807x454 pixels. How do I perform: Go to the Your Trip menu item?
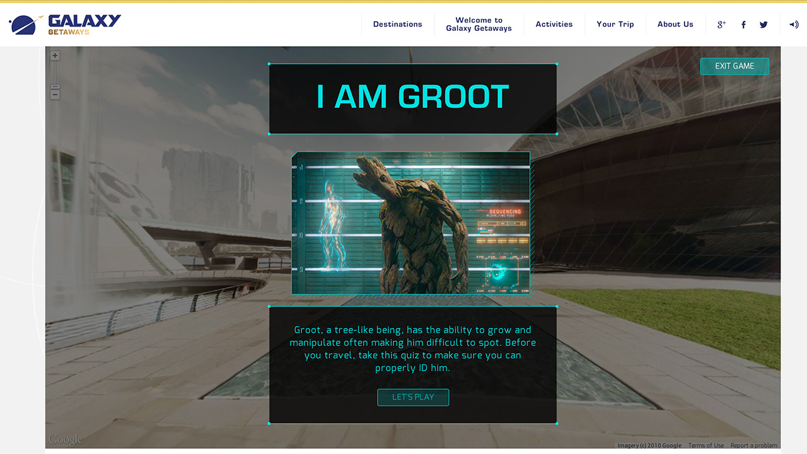[615, 24]
